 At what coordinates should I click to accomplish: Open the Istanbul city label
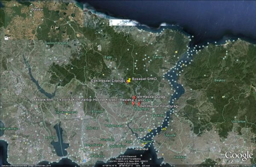click(142, 149)
